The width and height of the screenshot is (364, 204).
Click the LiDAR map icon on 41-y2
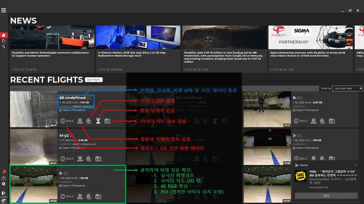(x=98, y=159)
